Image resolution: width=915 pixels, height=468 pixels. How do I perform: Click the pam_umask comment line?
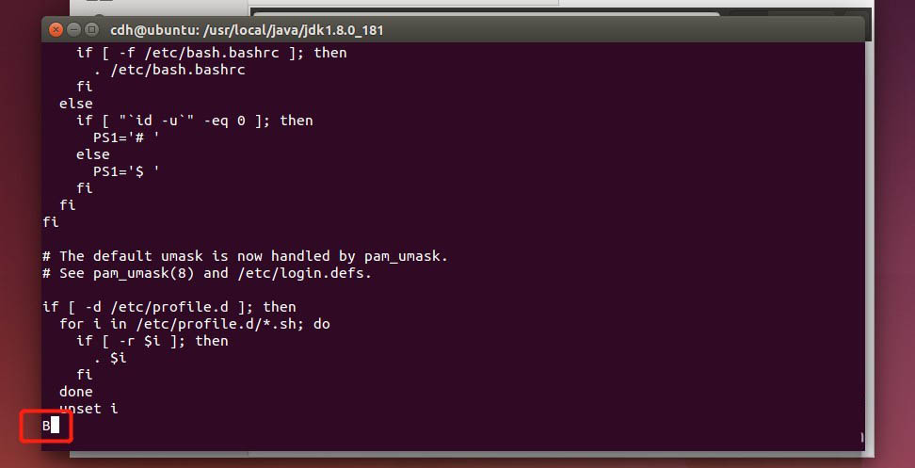tap(245, 255)
